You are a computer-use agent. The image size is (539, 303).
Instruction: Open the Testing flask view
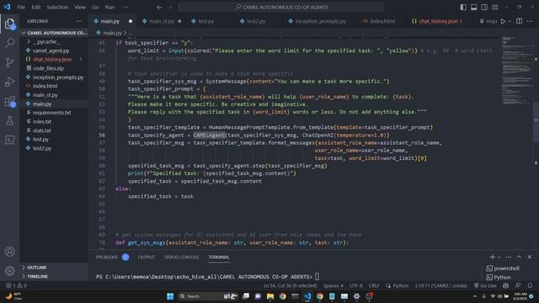pos(9,120)
